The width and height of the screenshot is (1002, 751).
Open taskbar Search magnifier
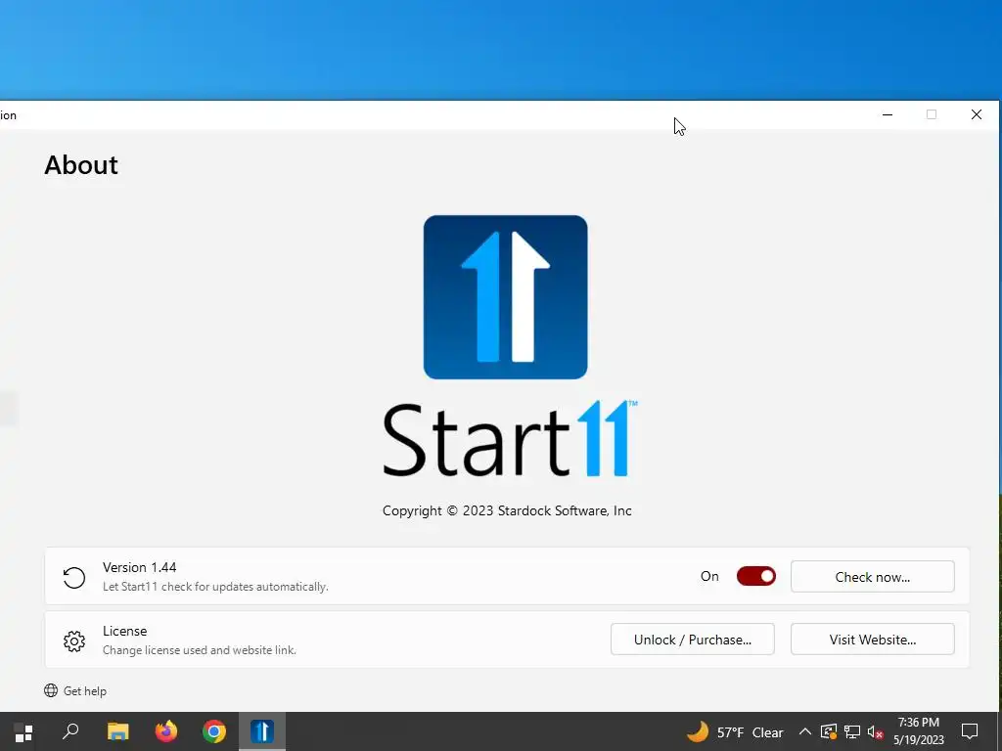tap(70, 731)
